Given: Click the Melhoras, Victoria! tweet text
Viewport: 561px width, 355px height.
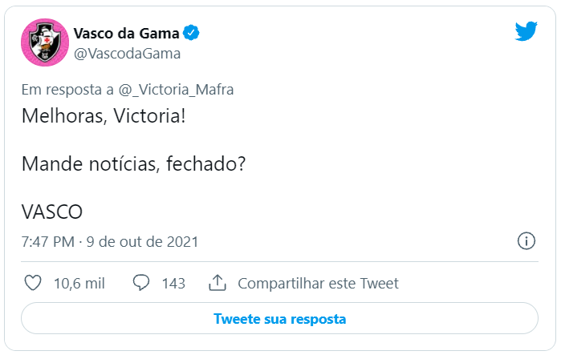Looking at the screenshot, I should tap(103, 116).
